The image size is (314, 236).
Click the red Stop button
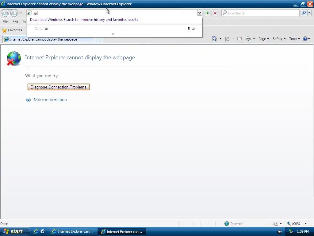(215, 13)
